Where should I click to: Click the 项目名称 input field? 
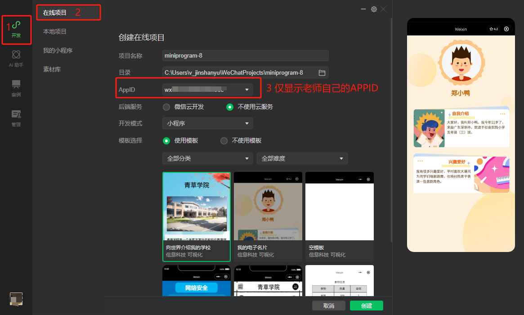pos(245,55)
